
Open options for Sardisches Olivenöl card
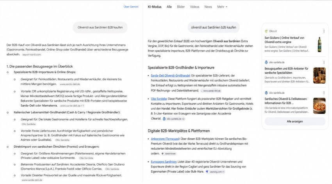click(324, 93)
